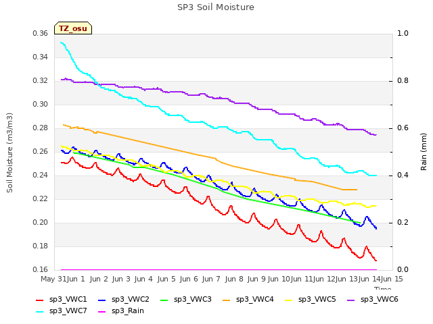Click the 0.24 left axis tick label

(x=41, y=175)
